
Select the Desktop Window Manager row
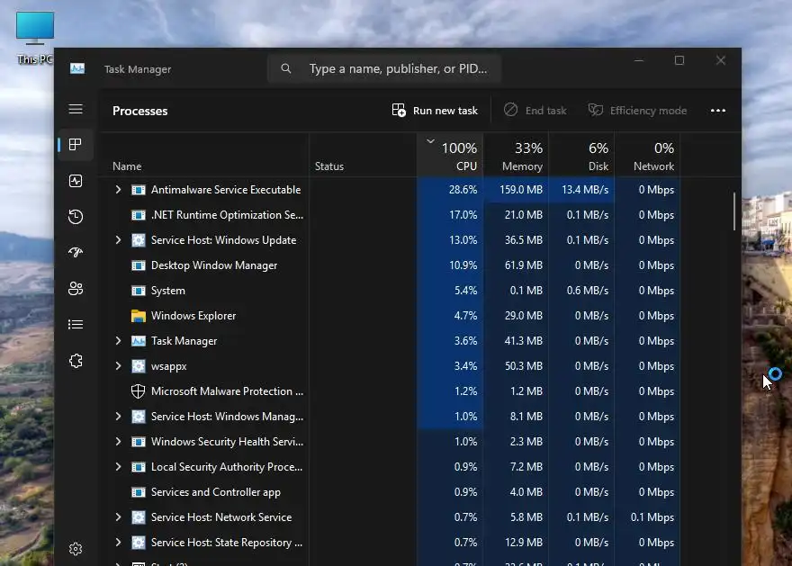pyautogui.click(x=390, y=265)
